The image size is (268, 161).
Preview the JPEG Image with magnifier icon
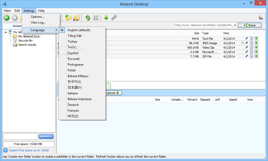242,43
